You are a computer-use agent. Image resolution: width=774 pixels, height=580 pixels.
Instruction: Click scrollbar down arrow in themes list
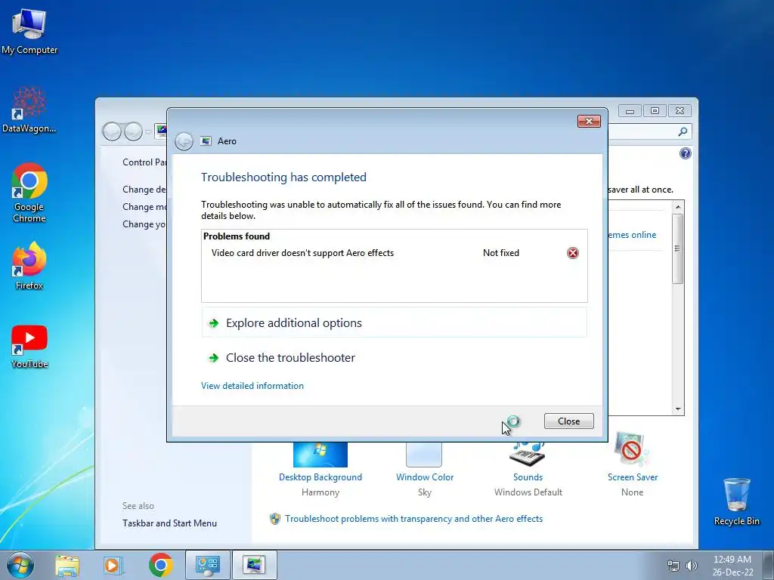coord(678,409)
